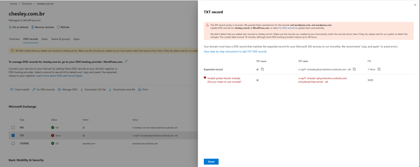
Task: Close the TXT record panel
Action: 414,4
